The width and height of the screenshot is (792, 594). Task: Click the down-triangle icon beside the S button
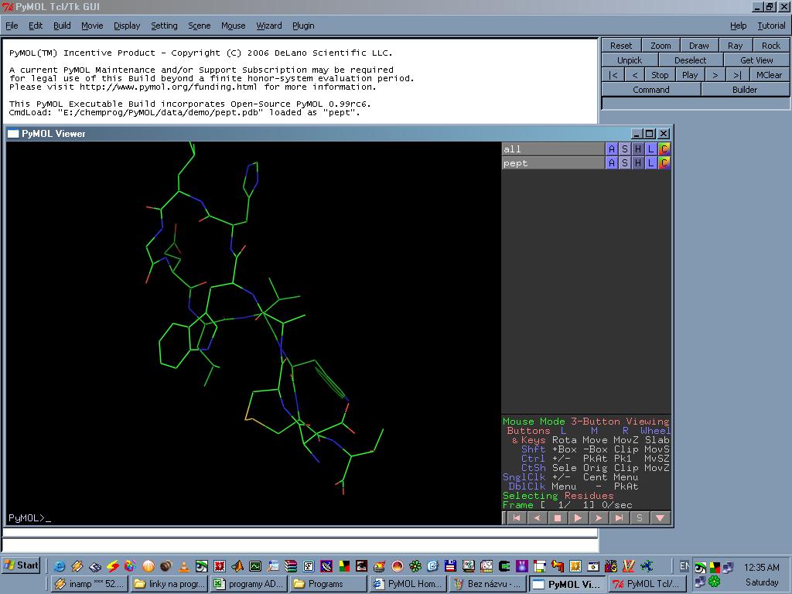click(x=661, y=517)
